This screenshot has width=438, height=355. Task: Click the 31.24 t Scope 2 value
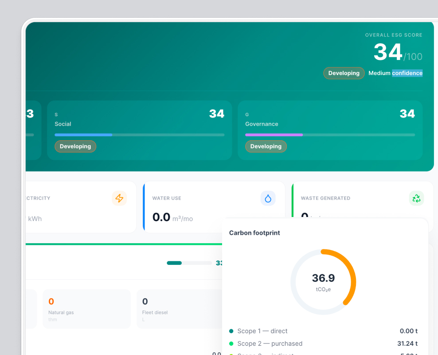pyautogui.click(x=407, y=343)
